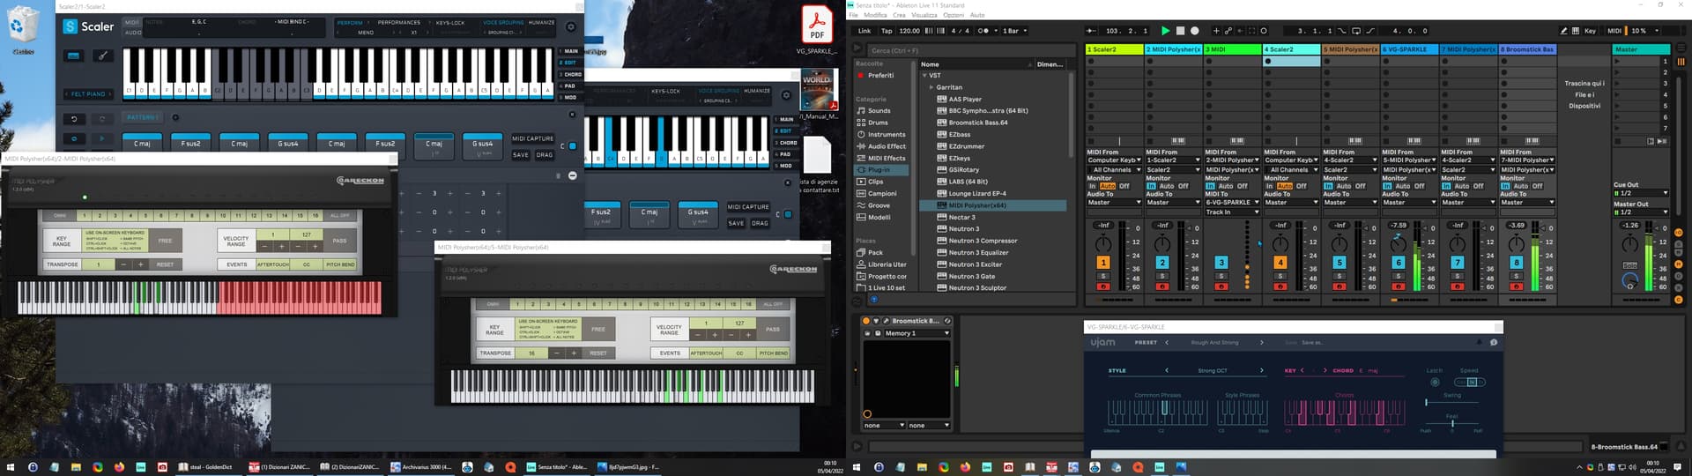The image size is (1692, 476).
Task: Select Clips category in browser
Action: [x=875, y=182]
